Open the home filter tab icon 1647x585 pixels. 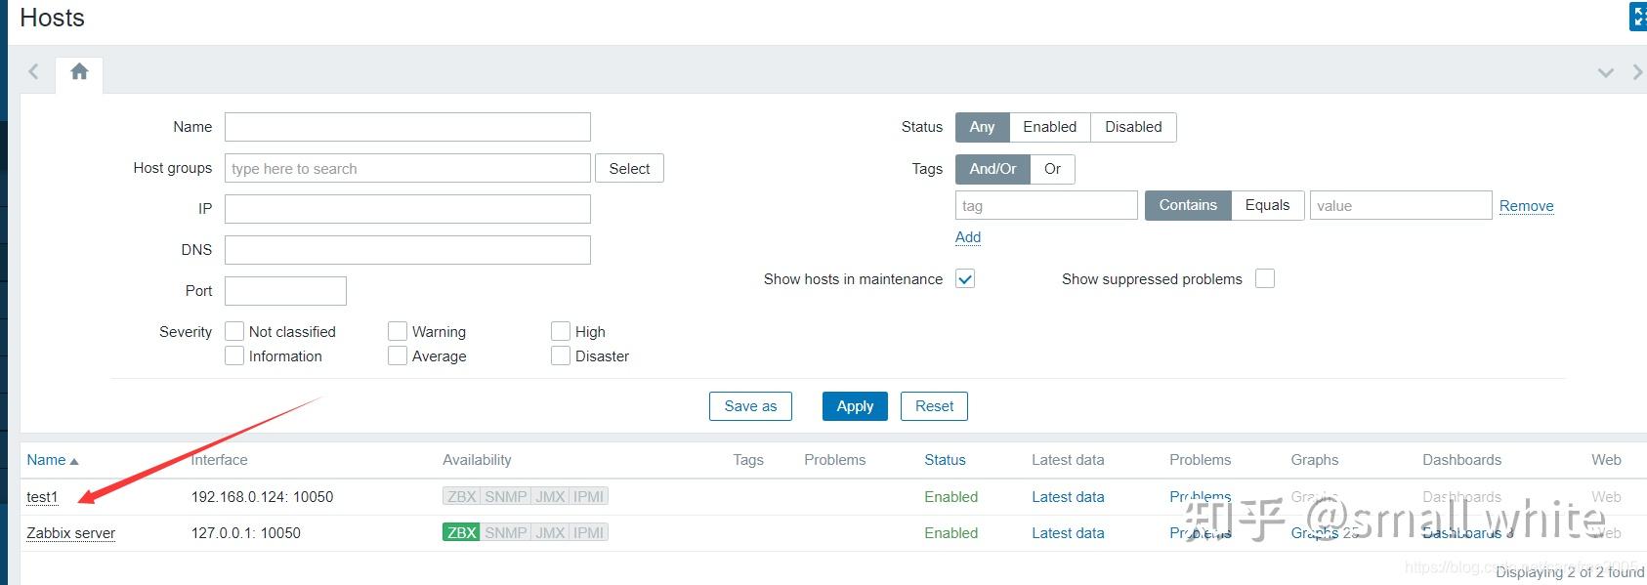(x=79, y=71)
